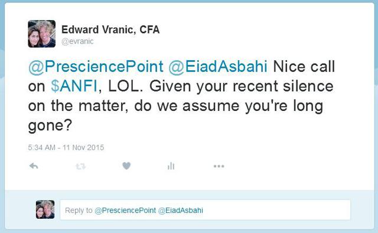
Task: Open the Edward Vranic, CFA profile name
Action: coord(110,29)
